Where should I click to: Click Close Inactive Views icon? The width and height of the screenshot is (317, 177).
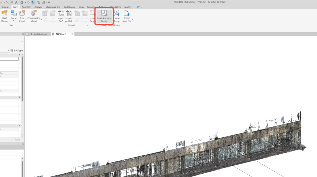pos(38,3)
